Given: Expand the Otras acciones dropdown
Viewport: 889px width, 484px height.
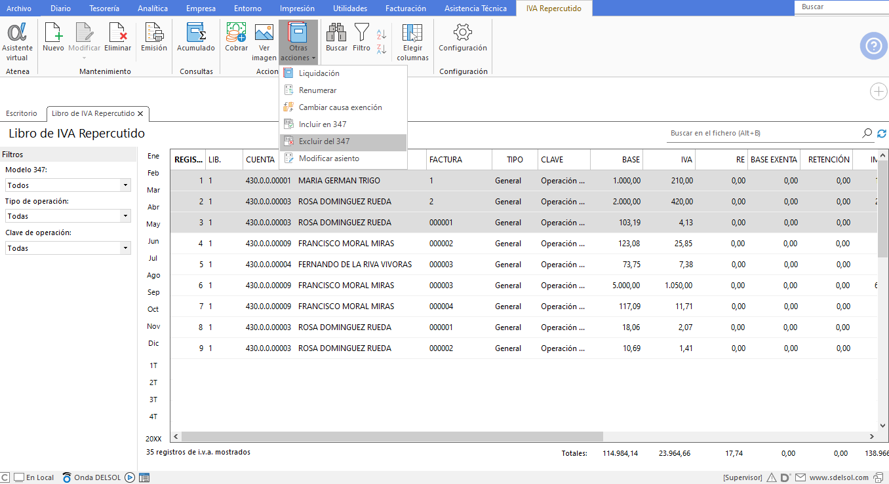Looking at the screenshot, I should pos(298,42).
